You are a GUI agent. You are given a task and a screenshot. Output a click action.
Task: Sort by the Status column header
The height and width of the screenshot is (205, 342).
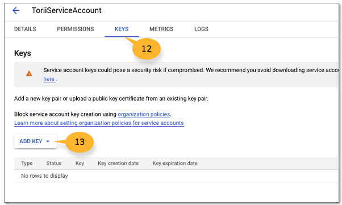coord(54,164)
